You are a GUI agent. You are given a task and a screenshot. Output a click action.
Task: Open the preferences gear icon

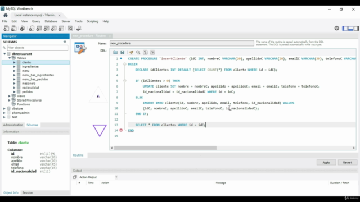[x=336, y=28]
